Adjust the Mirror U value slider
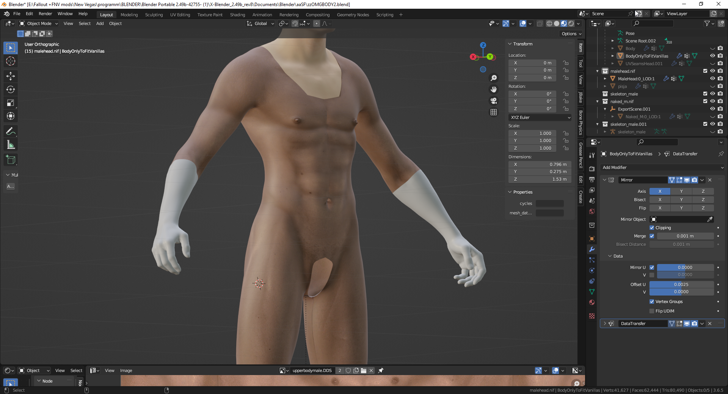The image size is (728, 394). click(x=685, y=267)
